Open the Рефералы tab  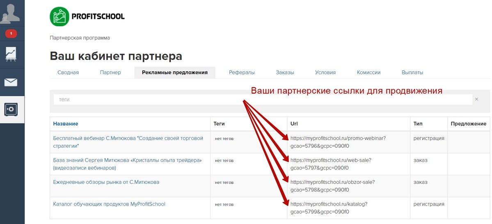point(242,73)
